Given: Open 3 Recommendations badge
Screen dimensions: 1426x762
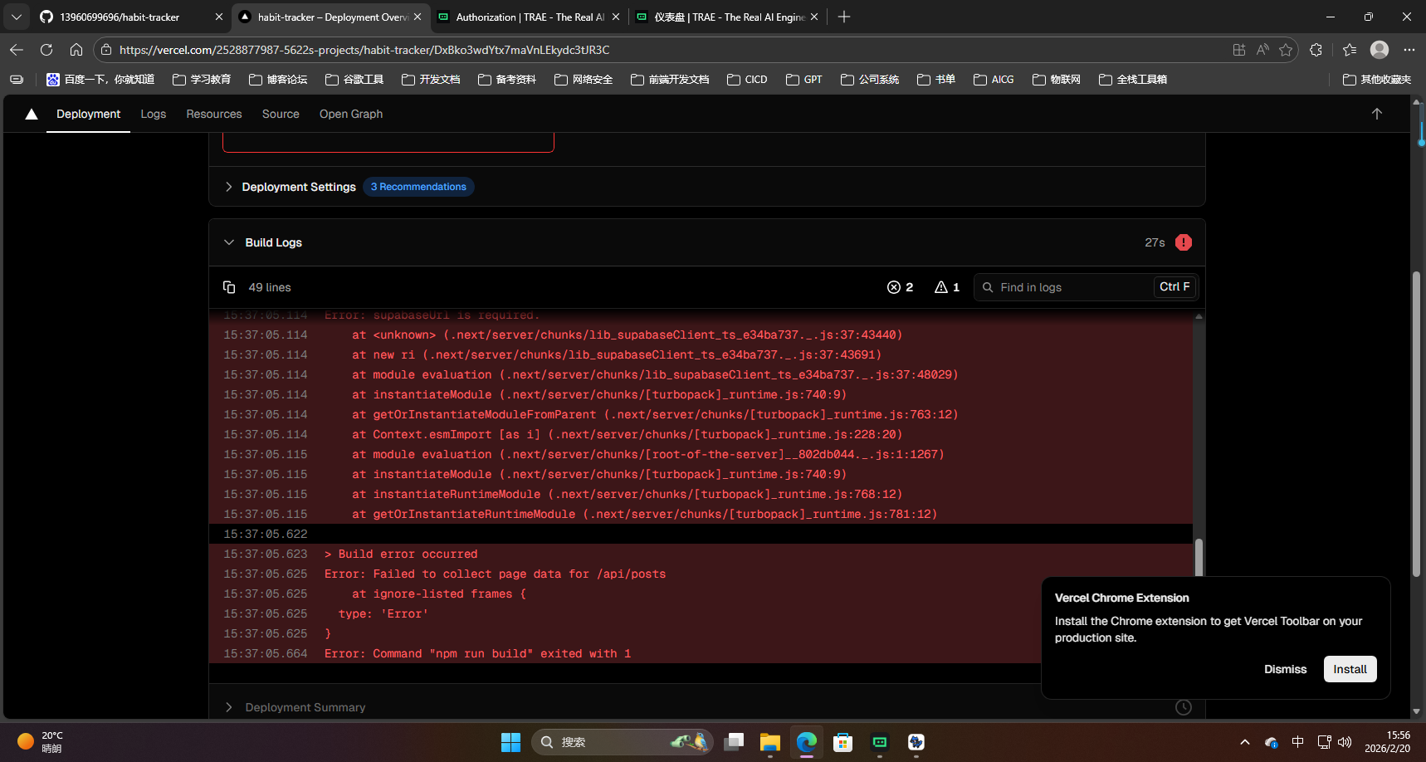Looking at the screenshot, I should click(418, 187).
